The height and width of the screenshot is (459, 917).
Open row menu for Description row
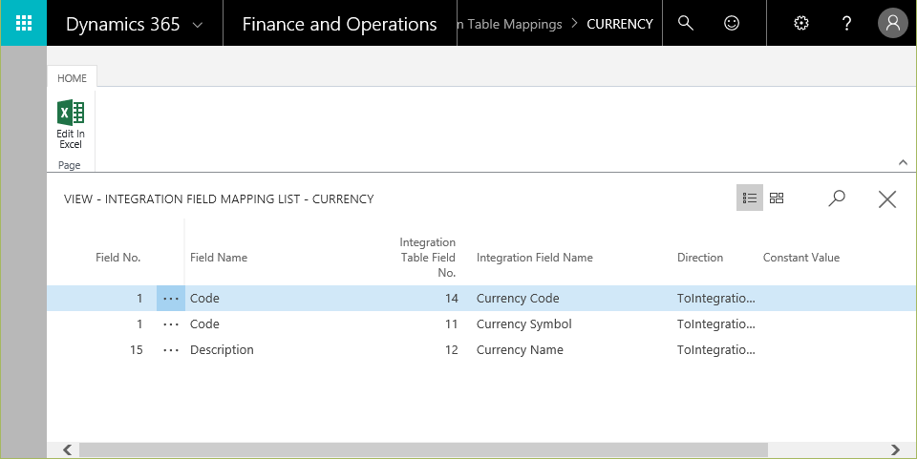pyautogui.click(x=171, y=350)
